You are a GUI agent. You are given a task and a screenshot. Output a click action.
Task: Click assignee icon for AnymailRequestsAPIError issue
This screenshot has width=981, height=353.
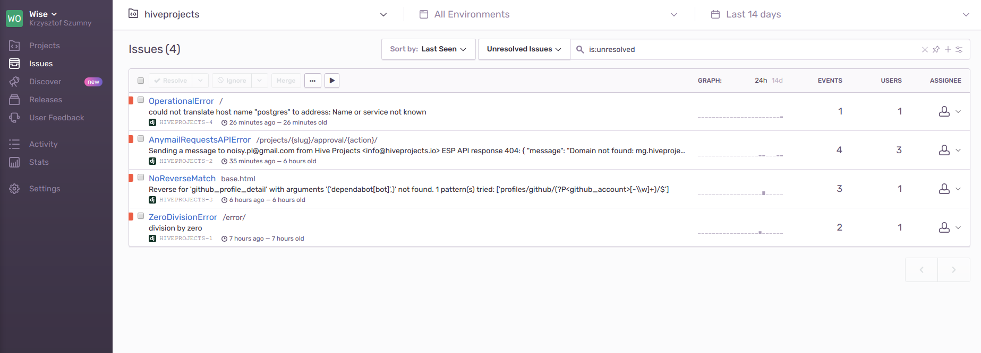pos(944,150)
